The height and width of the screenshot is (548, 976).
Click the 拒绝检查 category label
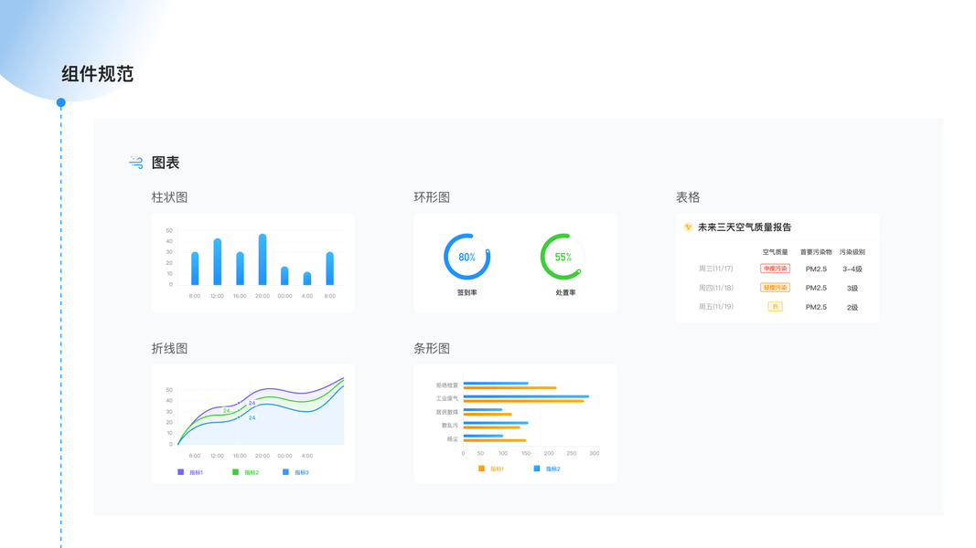[447, 385]
